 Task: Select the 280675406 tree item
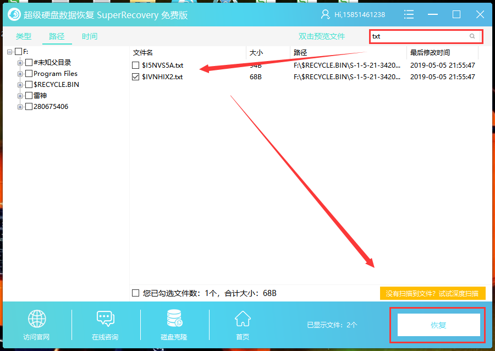[51, 107]
